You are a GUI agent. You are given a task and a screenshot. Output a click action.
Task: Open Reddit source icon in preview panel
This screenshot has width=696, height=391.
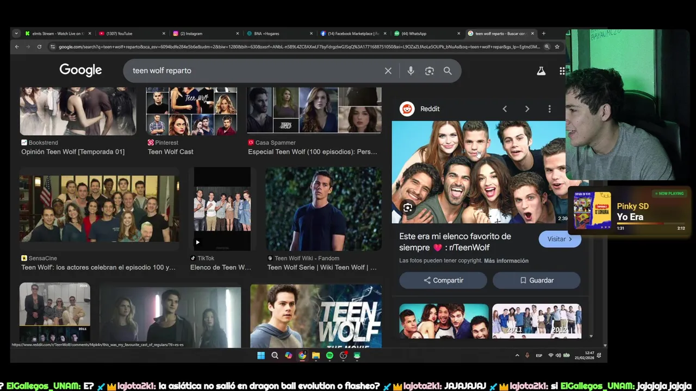point(407,109)
